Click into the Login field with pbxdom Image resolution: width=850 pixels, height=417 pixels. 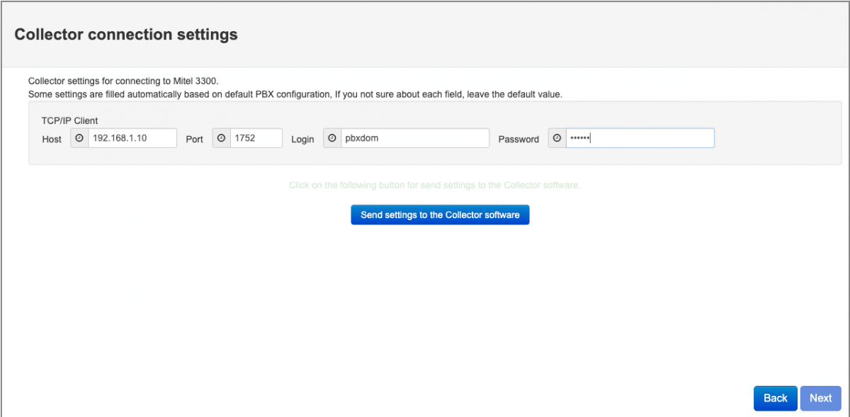pyautogui.click(x=414, y=138)
